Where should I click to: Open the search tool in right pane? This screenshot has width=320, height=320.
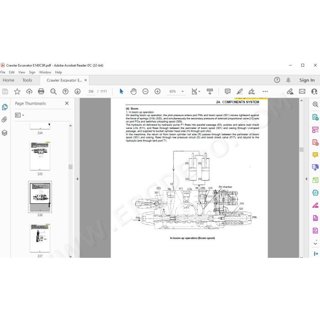pos(315,104)
